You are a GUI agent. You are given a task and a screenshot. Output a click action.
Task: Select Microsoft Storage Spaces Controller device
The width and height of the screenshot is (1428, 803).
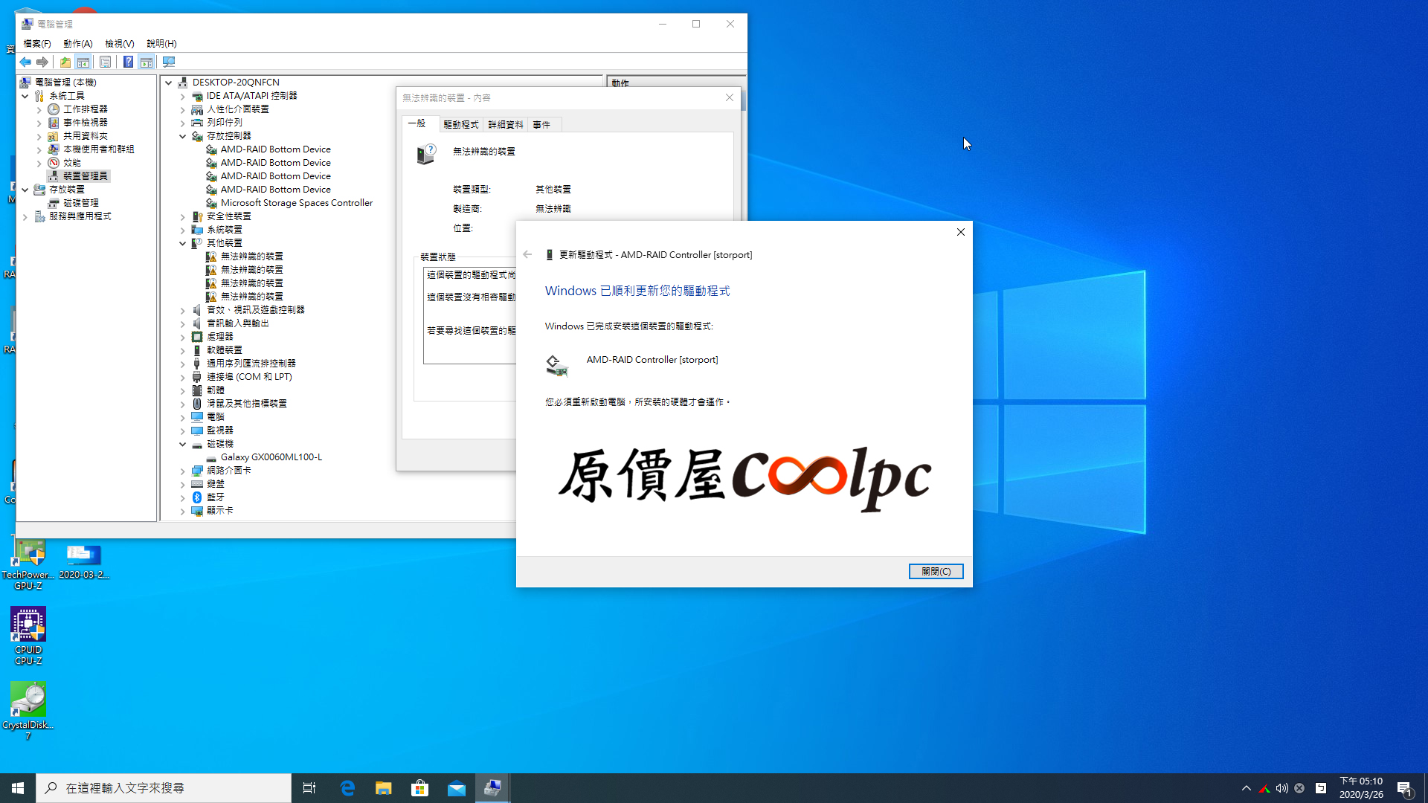[x=296, y=203]
